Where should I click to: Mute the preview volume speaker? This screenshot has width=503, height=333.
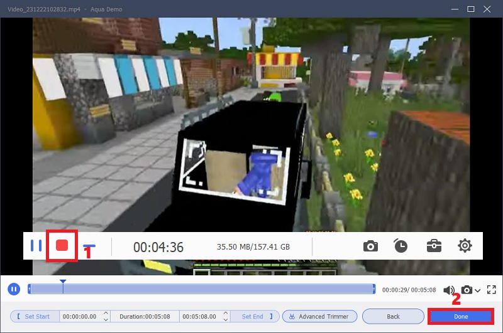(x=449, y=290)
